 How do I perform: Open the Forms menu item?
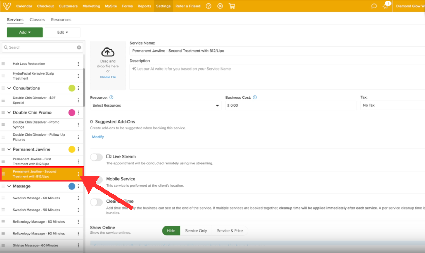point(127,6)
